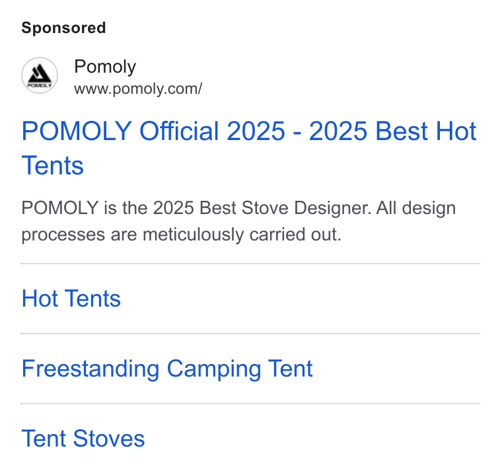Click 'meticulously carried out' in the ad description

point(242,235)
